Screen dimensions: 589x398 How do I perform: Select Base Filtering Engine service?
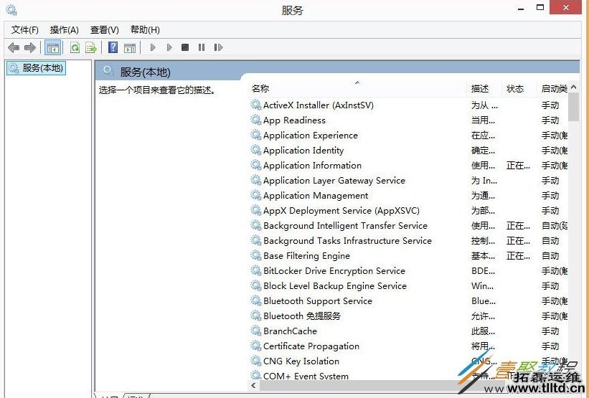[x=306, y=256]
